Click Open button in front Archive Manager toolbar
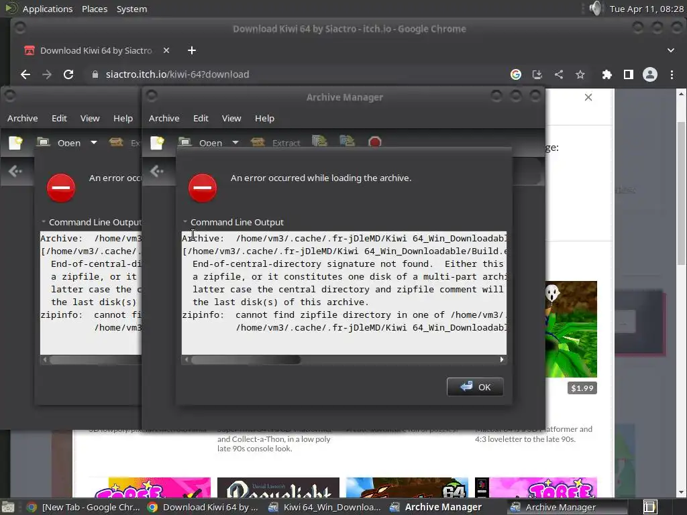 pyautogui.click(x=201, y=142)
